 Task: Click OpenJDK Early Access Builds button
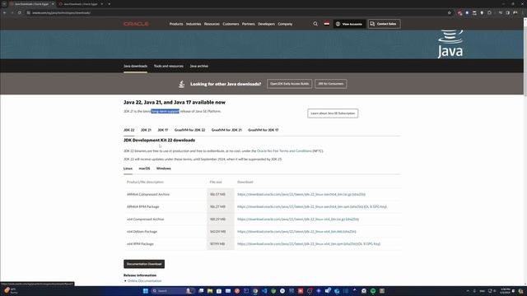pyautogui.click(x=289, y=84)
